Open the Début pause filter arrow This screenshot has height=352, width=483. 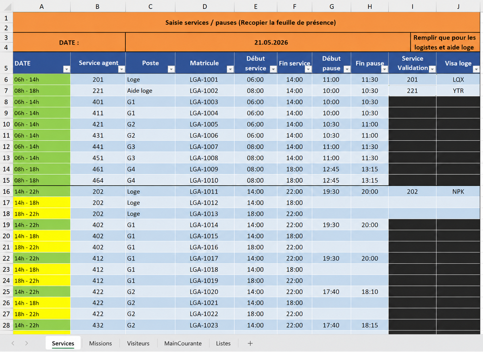(347, 69)
